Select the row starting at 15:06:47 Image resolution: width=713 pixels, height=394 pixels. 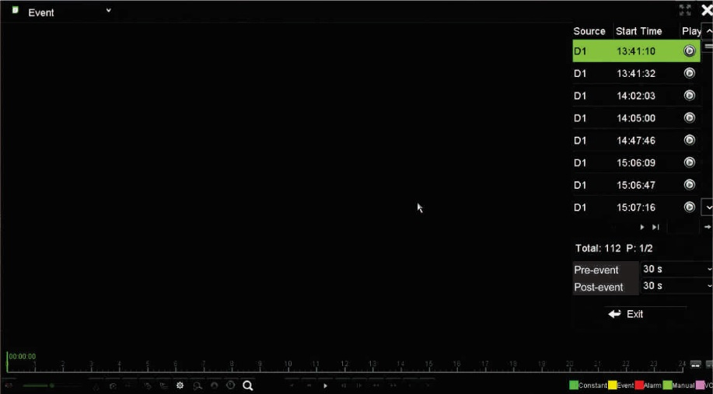coord(636,184)
